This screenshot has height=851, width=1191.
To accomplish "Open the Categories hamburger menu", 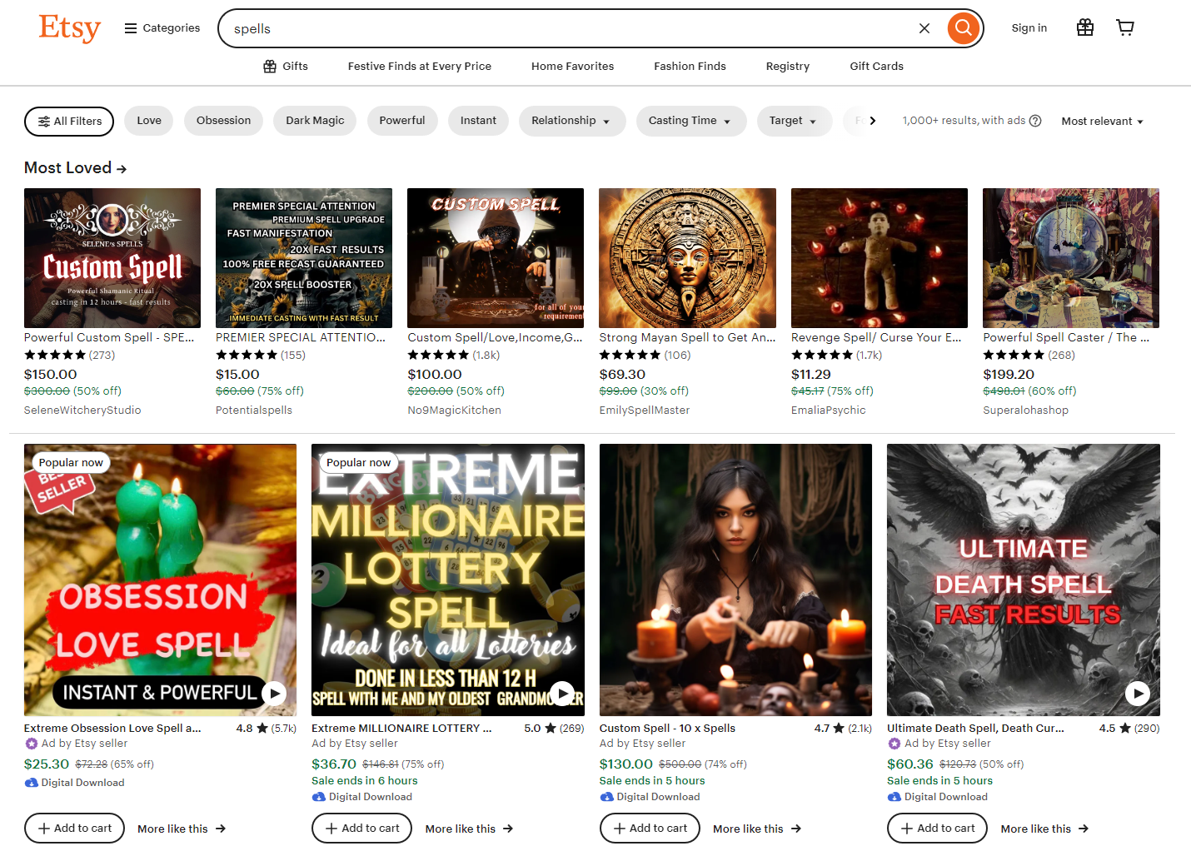I will (x=162, y=28).
